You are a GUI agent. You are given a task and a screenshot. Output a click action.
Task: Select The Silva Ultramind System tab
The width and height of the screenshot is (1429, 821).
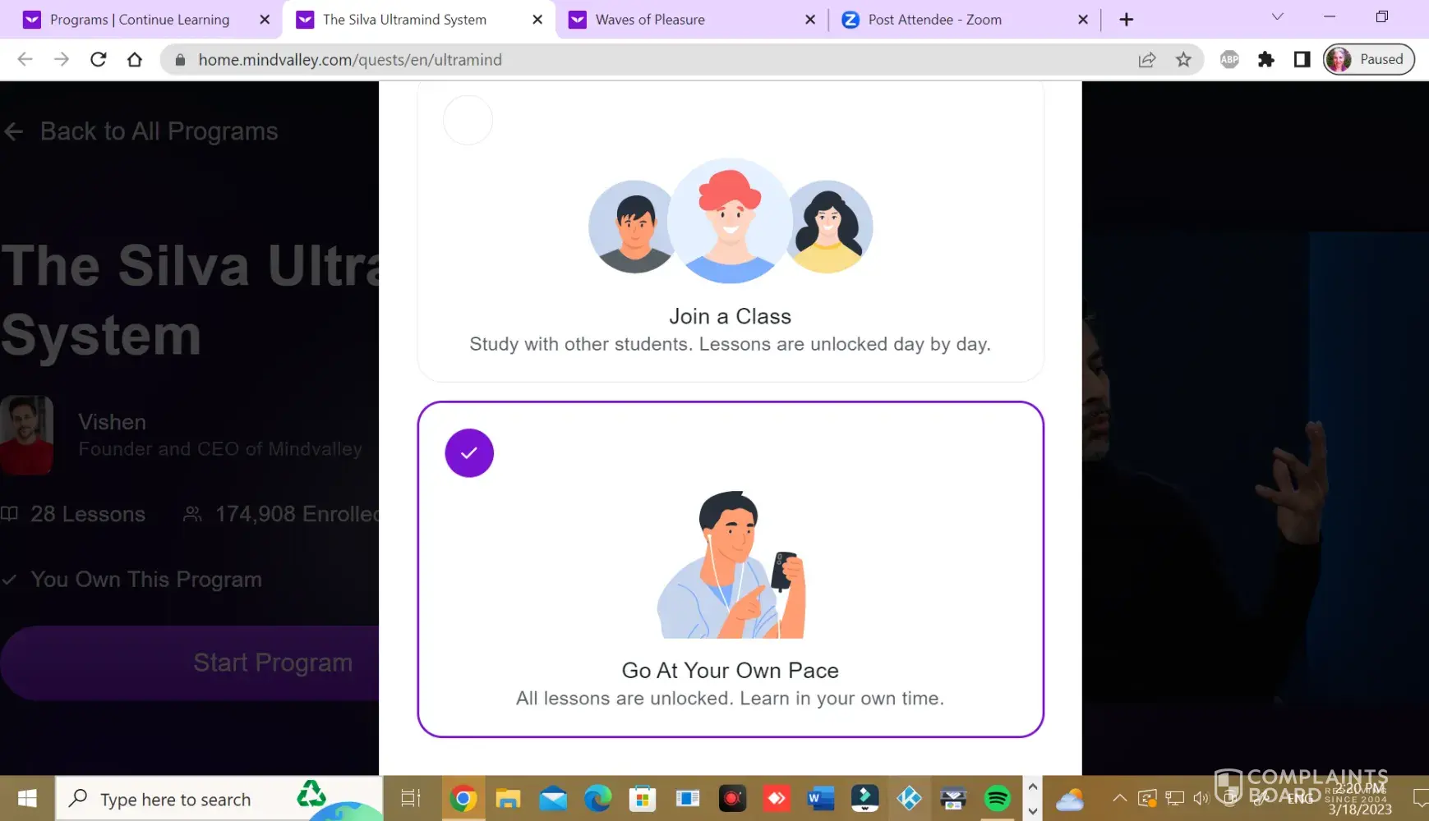(x=404, y=20)
